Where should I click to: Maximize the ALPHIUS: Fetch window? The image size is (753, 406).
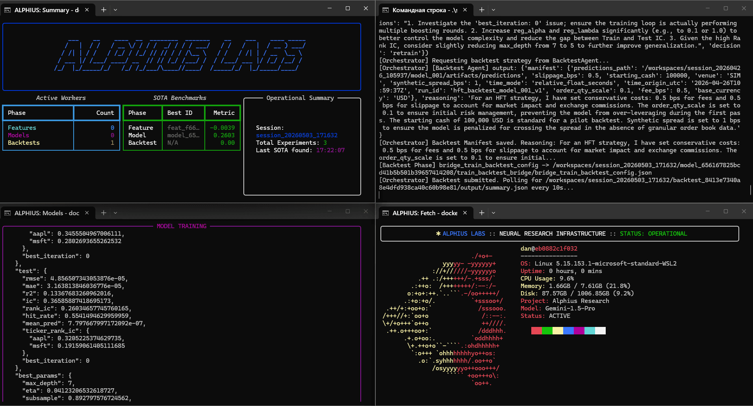[x=726, y=211]
